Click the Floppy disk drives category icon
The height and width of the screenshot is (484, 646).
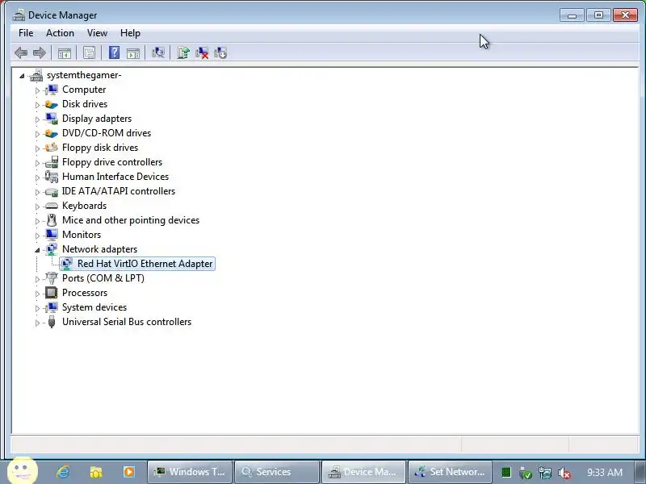[x=52, y=148]
